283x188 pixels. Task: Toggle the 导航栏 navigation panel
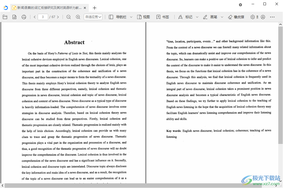118,17
